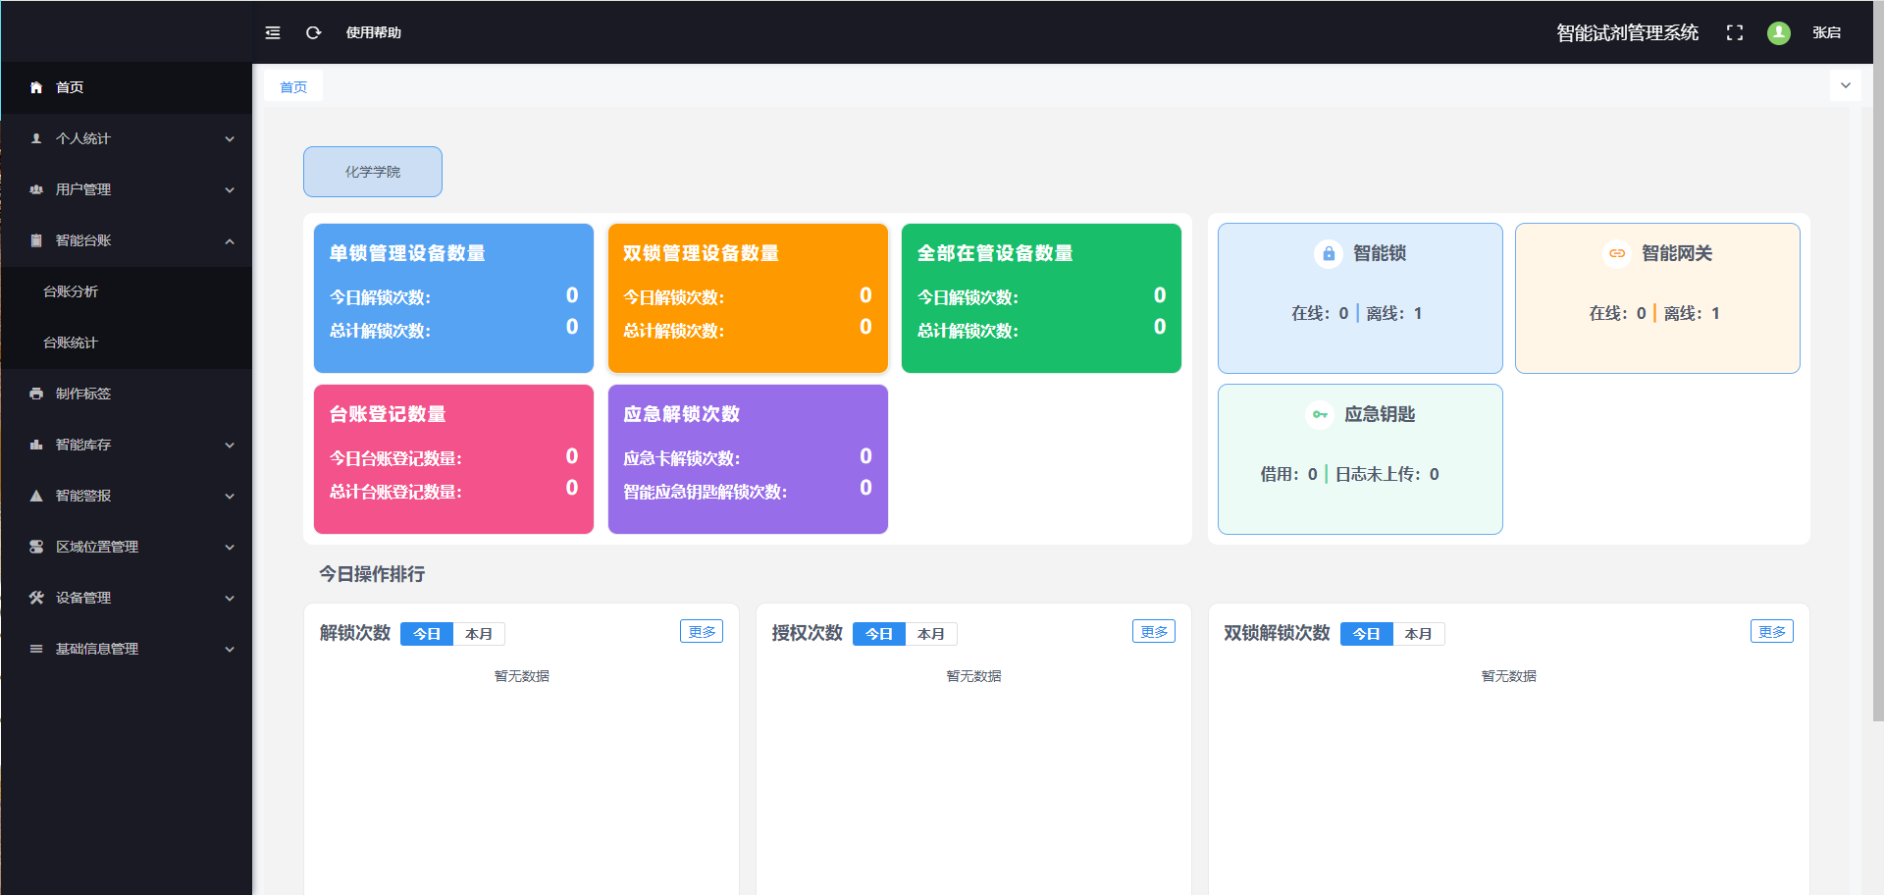The height and width of the screenshot is (895, 1884).
Task: Click the refresh icon in top bar
Action: coord(314,32)
